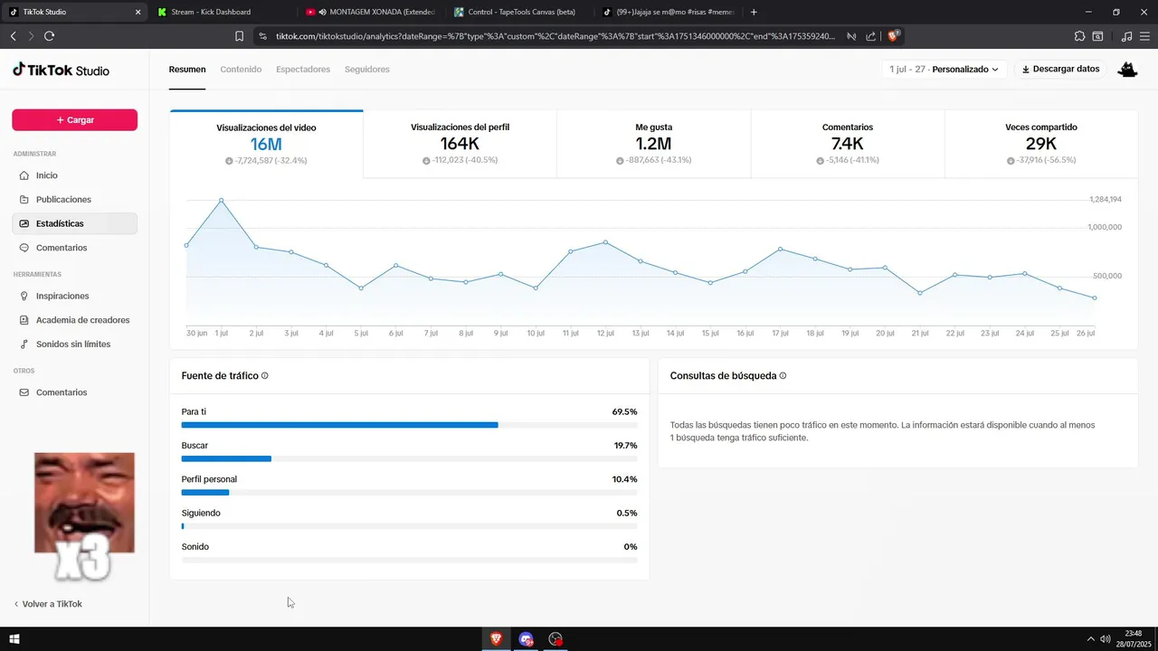Screen dimensions: 1158x651
Task: Click the taskbar clock 23:48
Action: (x=1134, y=634)
